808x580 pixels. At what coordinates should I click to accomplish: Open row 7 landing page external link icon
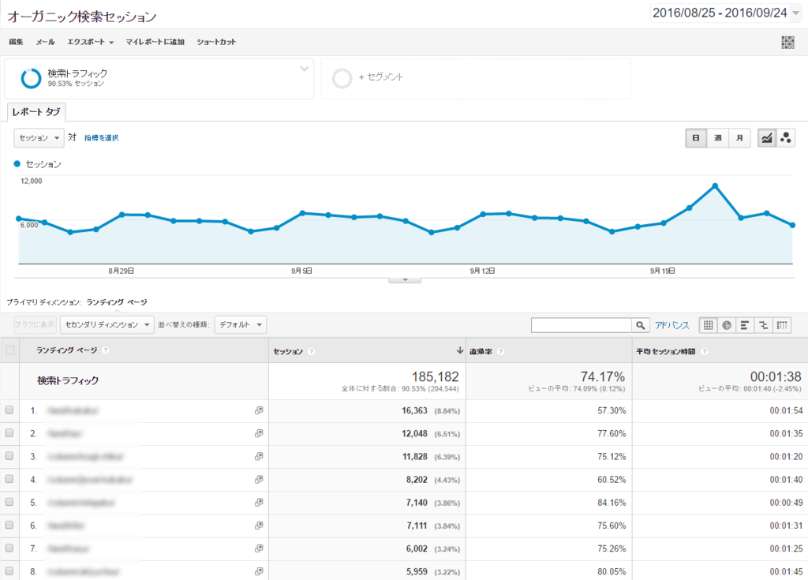(x=259, y=548)
